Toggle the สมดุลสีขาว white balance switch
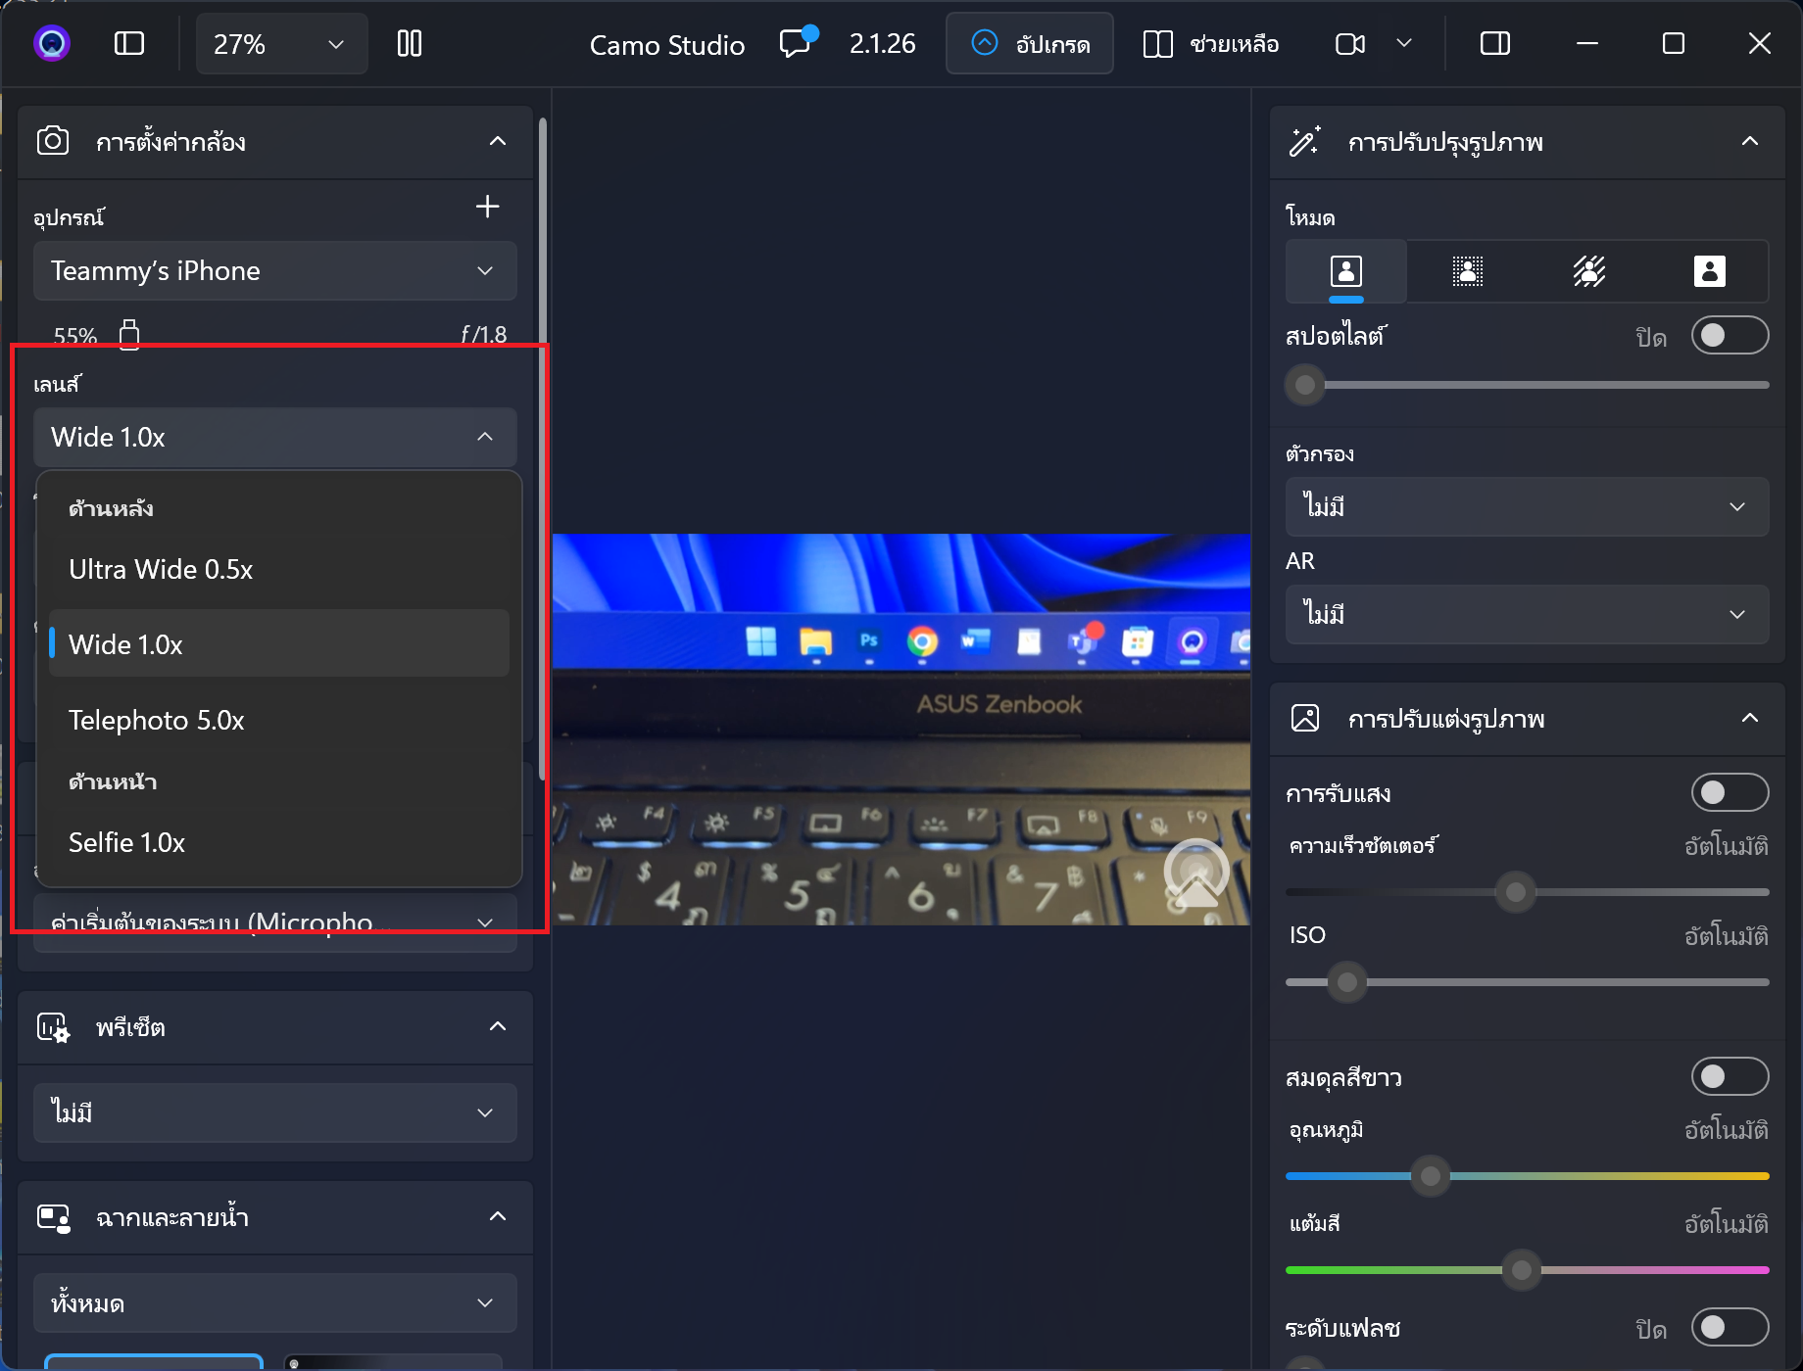The image size is (1803, 1371). tap(1730, 1076)
